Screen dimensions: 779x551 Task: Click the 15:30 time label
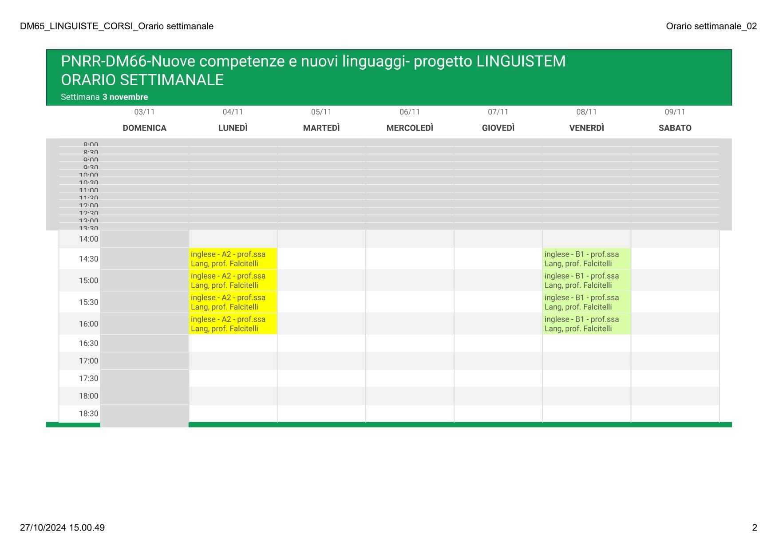pos(88,302)
